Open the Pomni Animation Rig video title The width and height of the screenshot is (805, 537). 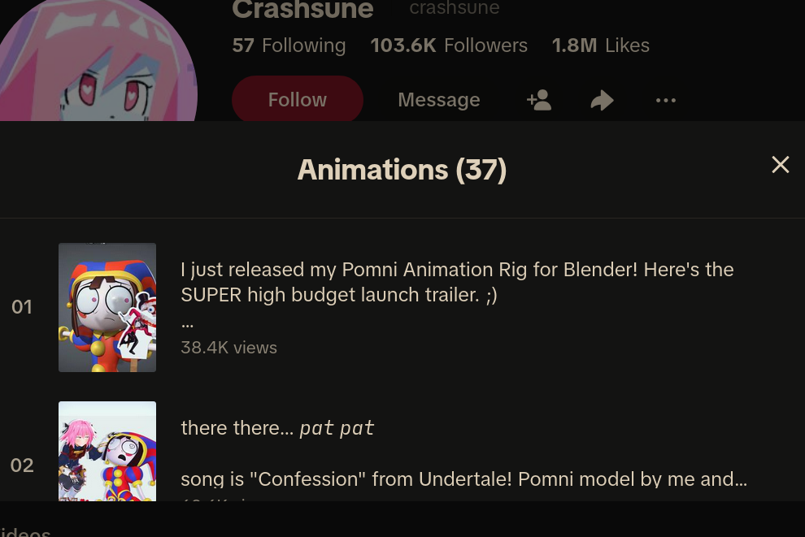coord(457,282)
